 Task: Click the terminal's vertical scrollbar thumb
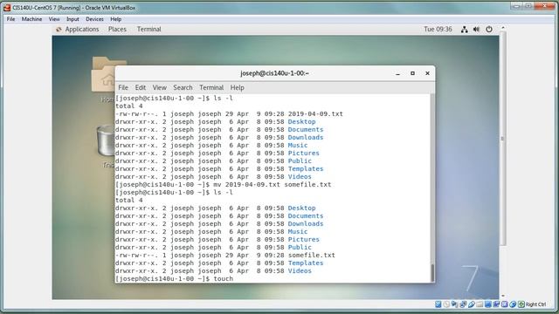tap(432, 273)
